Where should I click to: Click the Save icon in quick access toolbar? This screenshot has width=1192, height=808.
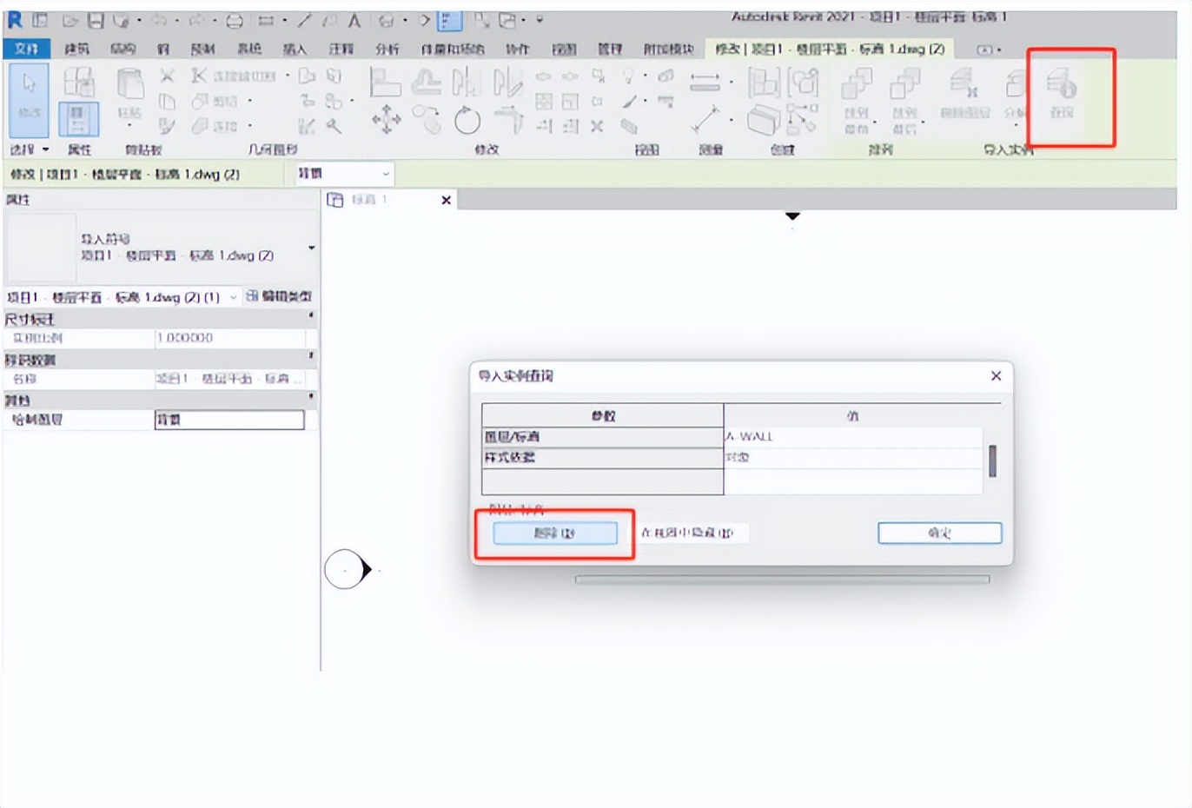(96, 20)
